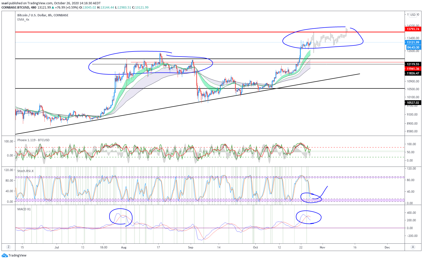Click the Aug label on time axis
The height and width of the screenshot is (260, 423).
[124, 247]
